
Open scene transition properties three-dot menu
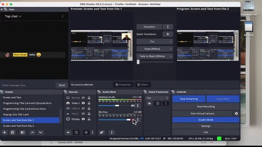[x=165, y=103]
